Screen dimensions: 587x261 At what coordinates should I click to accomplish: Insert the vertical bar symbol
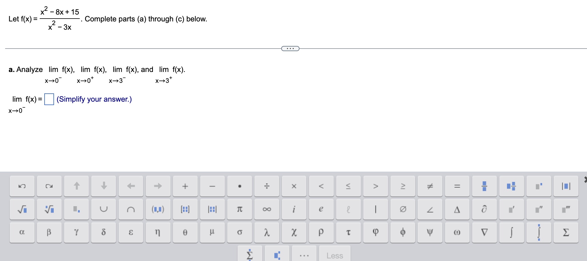pyautogui.click(x=376, y=209)
